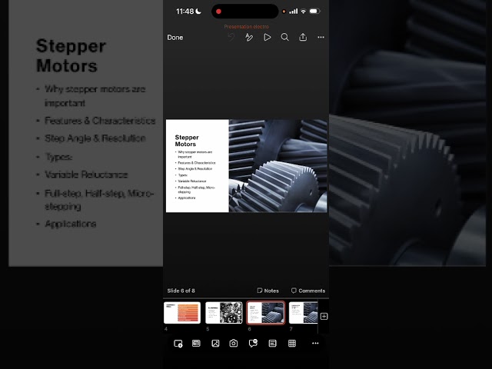Viewport: 492px width, 369px height.
Task: Insert a table using the grid icon
Action: 292,344
